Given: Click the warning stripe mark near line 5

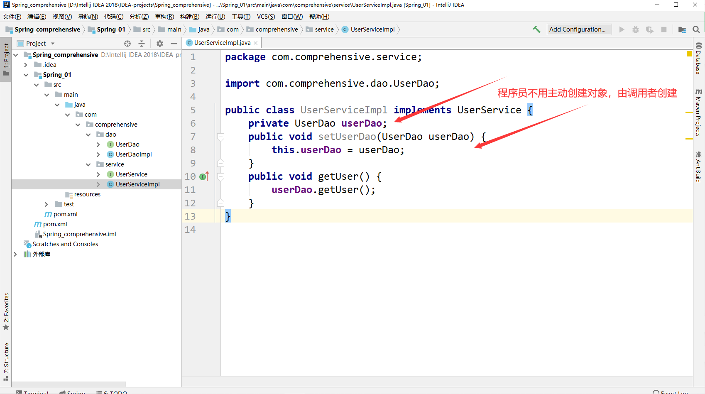Looking at the screenshot, I should point(689,113).
